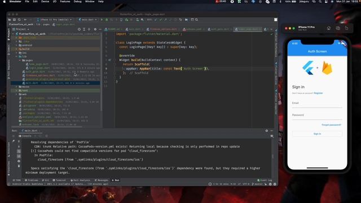Click the green Run button in toolbar
Viewport: 361px width, 203px height.
(102, 20)
